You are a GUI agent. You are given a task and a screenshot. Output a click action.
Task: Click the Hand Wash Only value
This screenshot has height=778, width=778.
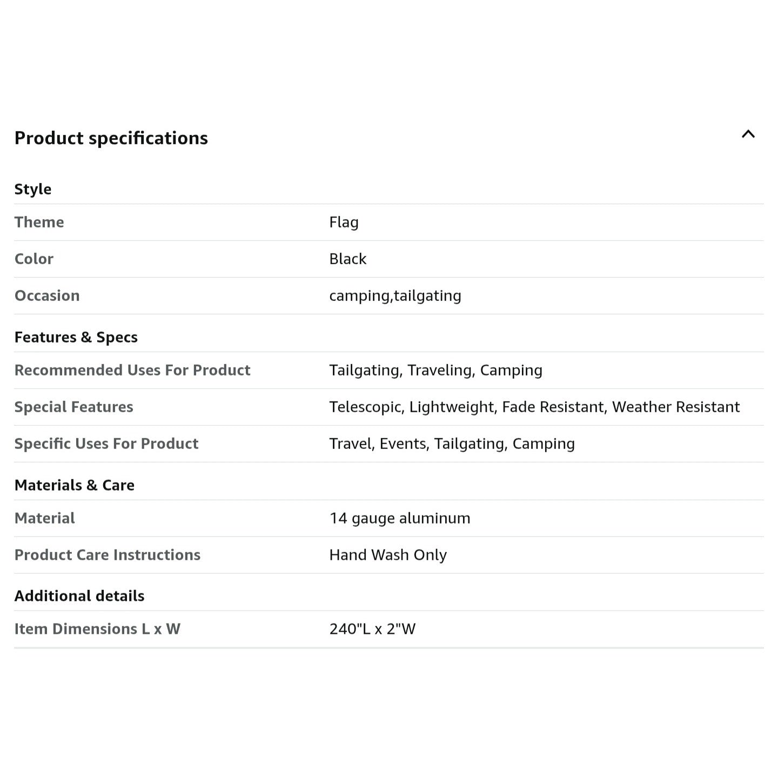[x=388, y=555]
